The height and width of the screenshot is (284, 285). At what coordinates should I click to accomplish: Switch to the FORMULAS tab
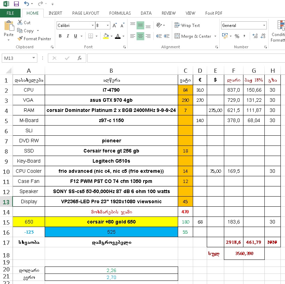[x=120, y=13]
